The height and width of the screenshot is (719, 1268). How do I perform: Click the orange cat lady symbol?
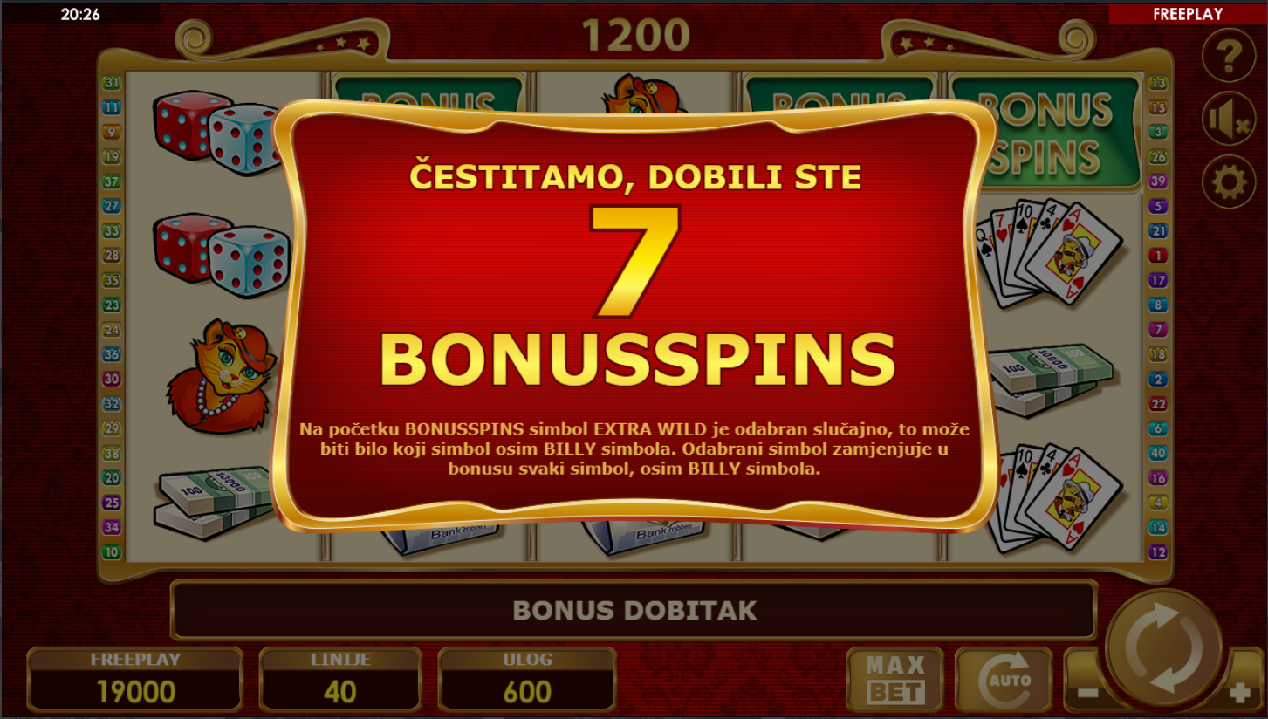pyautogui.click(x=222, y=376)
